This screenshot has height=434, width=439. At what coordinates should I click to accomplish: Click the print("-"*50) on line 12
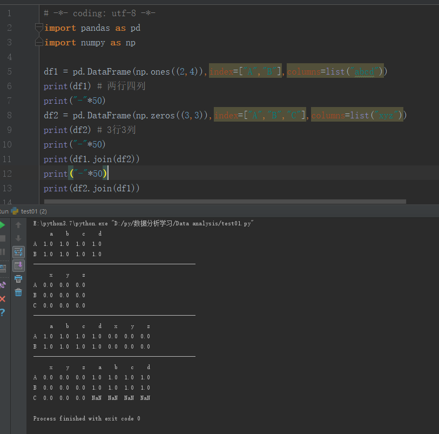[75, 173]
